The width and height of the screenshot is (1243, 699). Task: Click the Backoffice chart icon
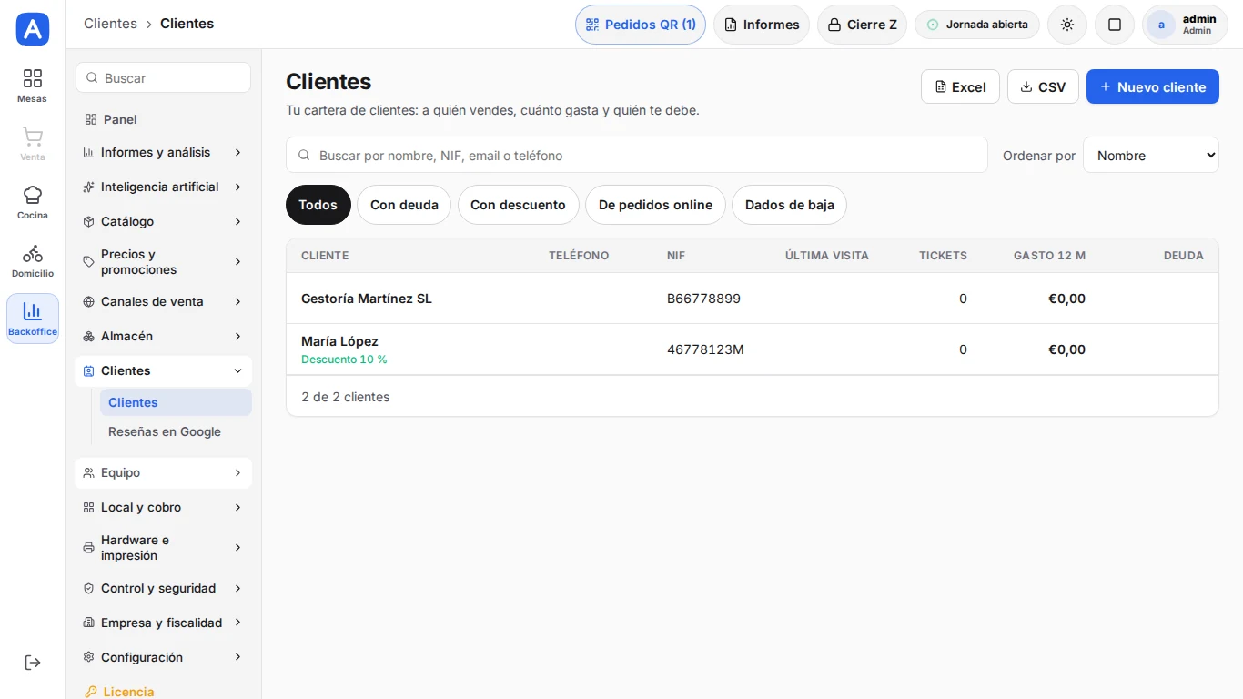pyautogui.click(x=33, y=311)
